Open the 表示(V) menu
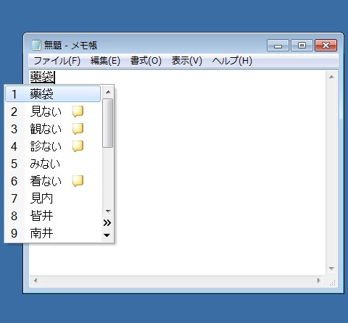 click(187, 61)
